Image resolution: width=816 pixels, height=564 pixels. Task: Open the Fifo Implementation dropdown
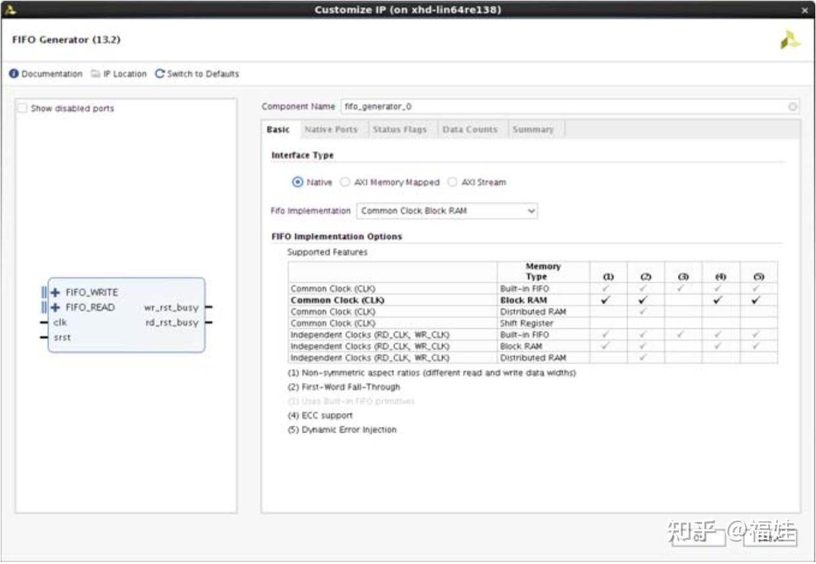[x=448, y=211]
